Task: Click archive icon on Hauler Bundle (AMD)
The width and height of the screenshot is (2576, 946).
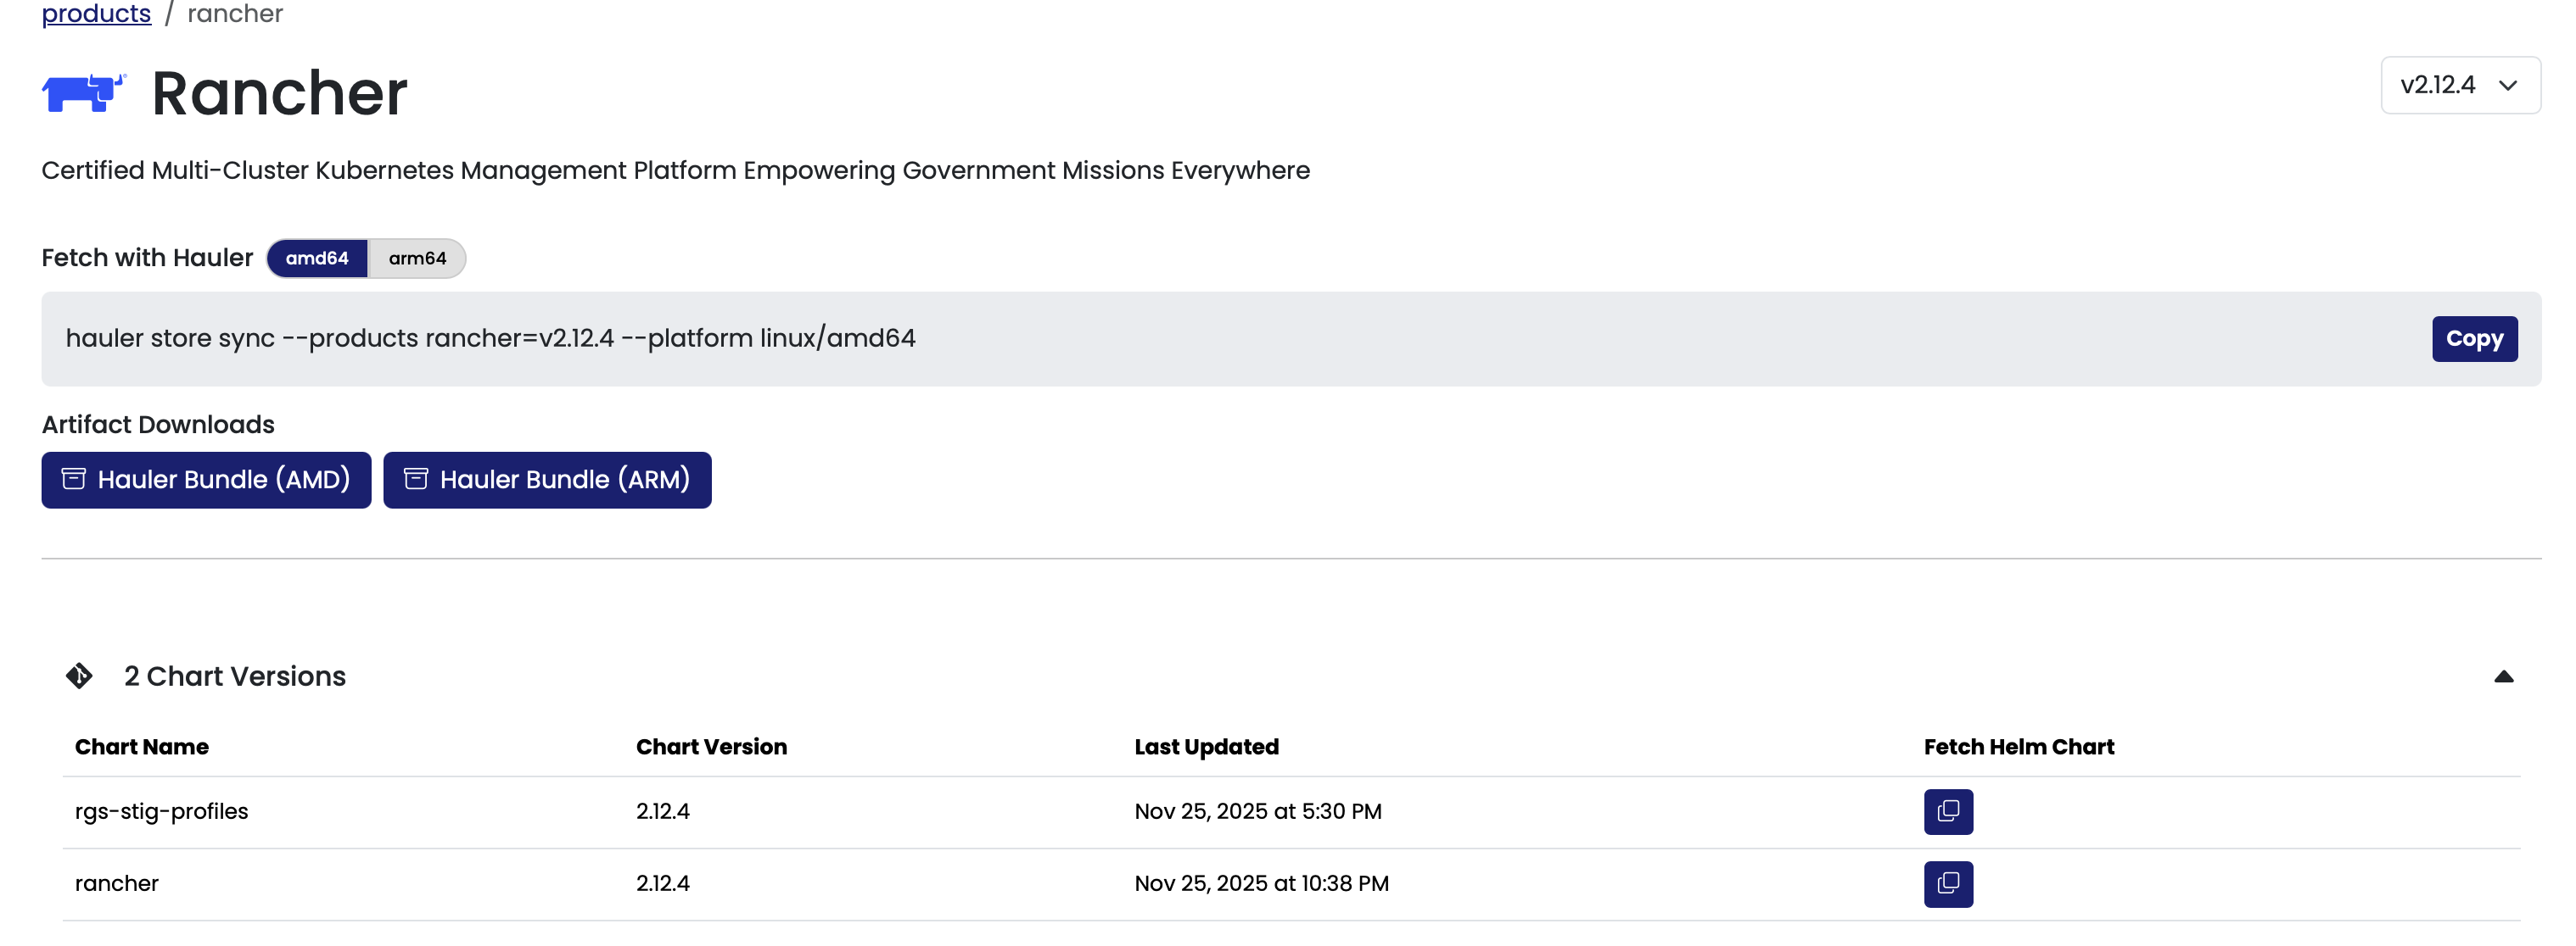Action: tap(74, 480)
